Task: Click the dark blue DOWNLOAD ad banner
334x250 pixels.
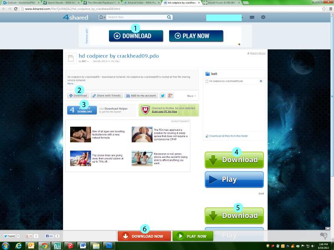Action: point(136,36)
